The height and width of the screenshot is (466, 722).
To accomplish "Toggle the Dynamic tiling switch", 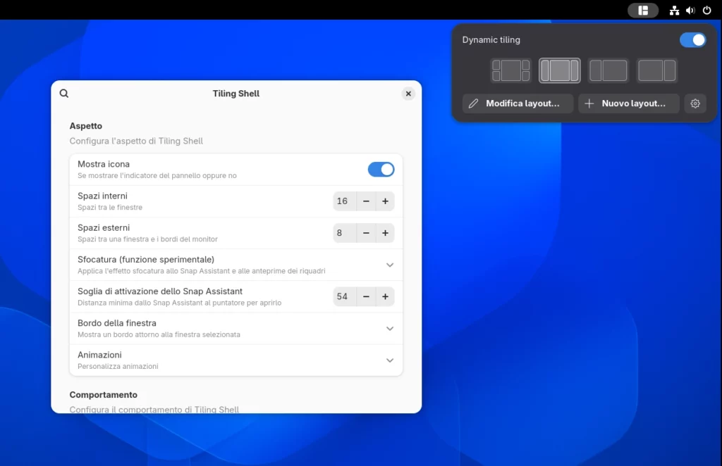I will [x=692, y=40].
